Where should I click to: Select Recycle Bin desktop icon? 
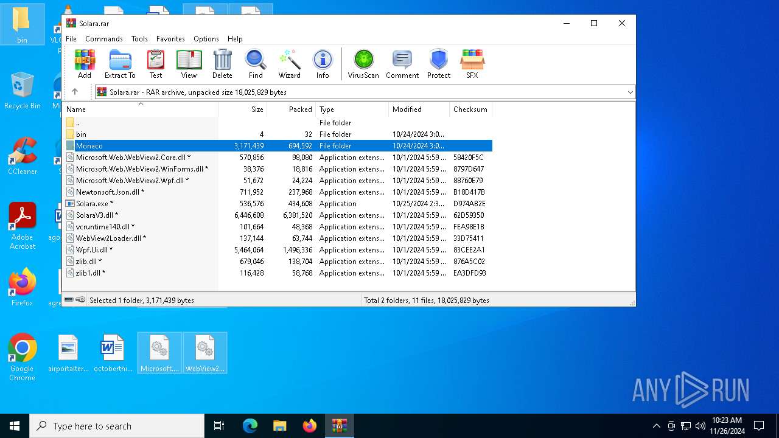[22, 91]
